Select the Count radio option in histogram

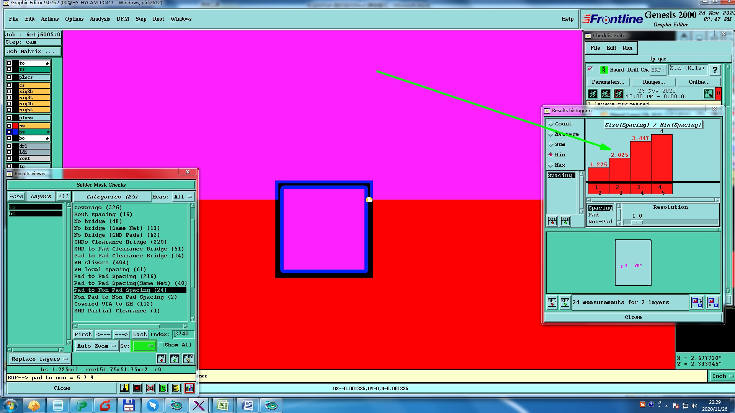pos(551,124)
